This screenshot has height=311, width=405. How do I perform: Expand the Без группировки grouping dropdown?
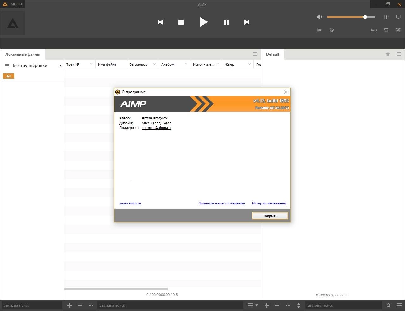coord(60,66)
